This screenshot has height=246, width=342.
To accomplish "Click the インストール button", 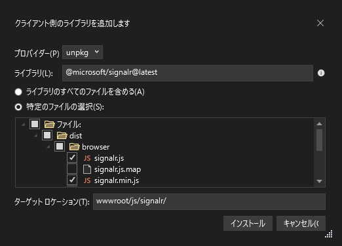I will coord(248,223).
